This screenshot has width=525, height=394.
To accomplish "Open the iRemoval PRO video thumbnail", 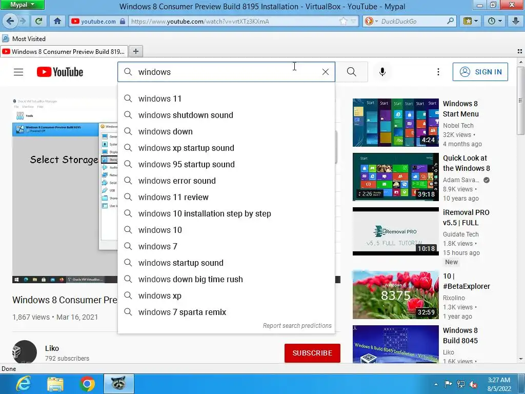I will [x=395, y=231].
